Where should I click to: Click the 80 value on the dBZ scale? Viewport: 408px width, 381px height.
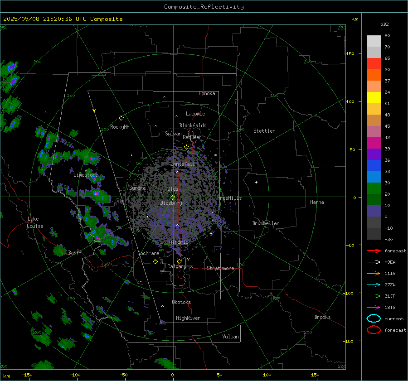point(387,36)
